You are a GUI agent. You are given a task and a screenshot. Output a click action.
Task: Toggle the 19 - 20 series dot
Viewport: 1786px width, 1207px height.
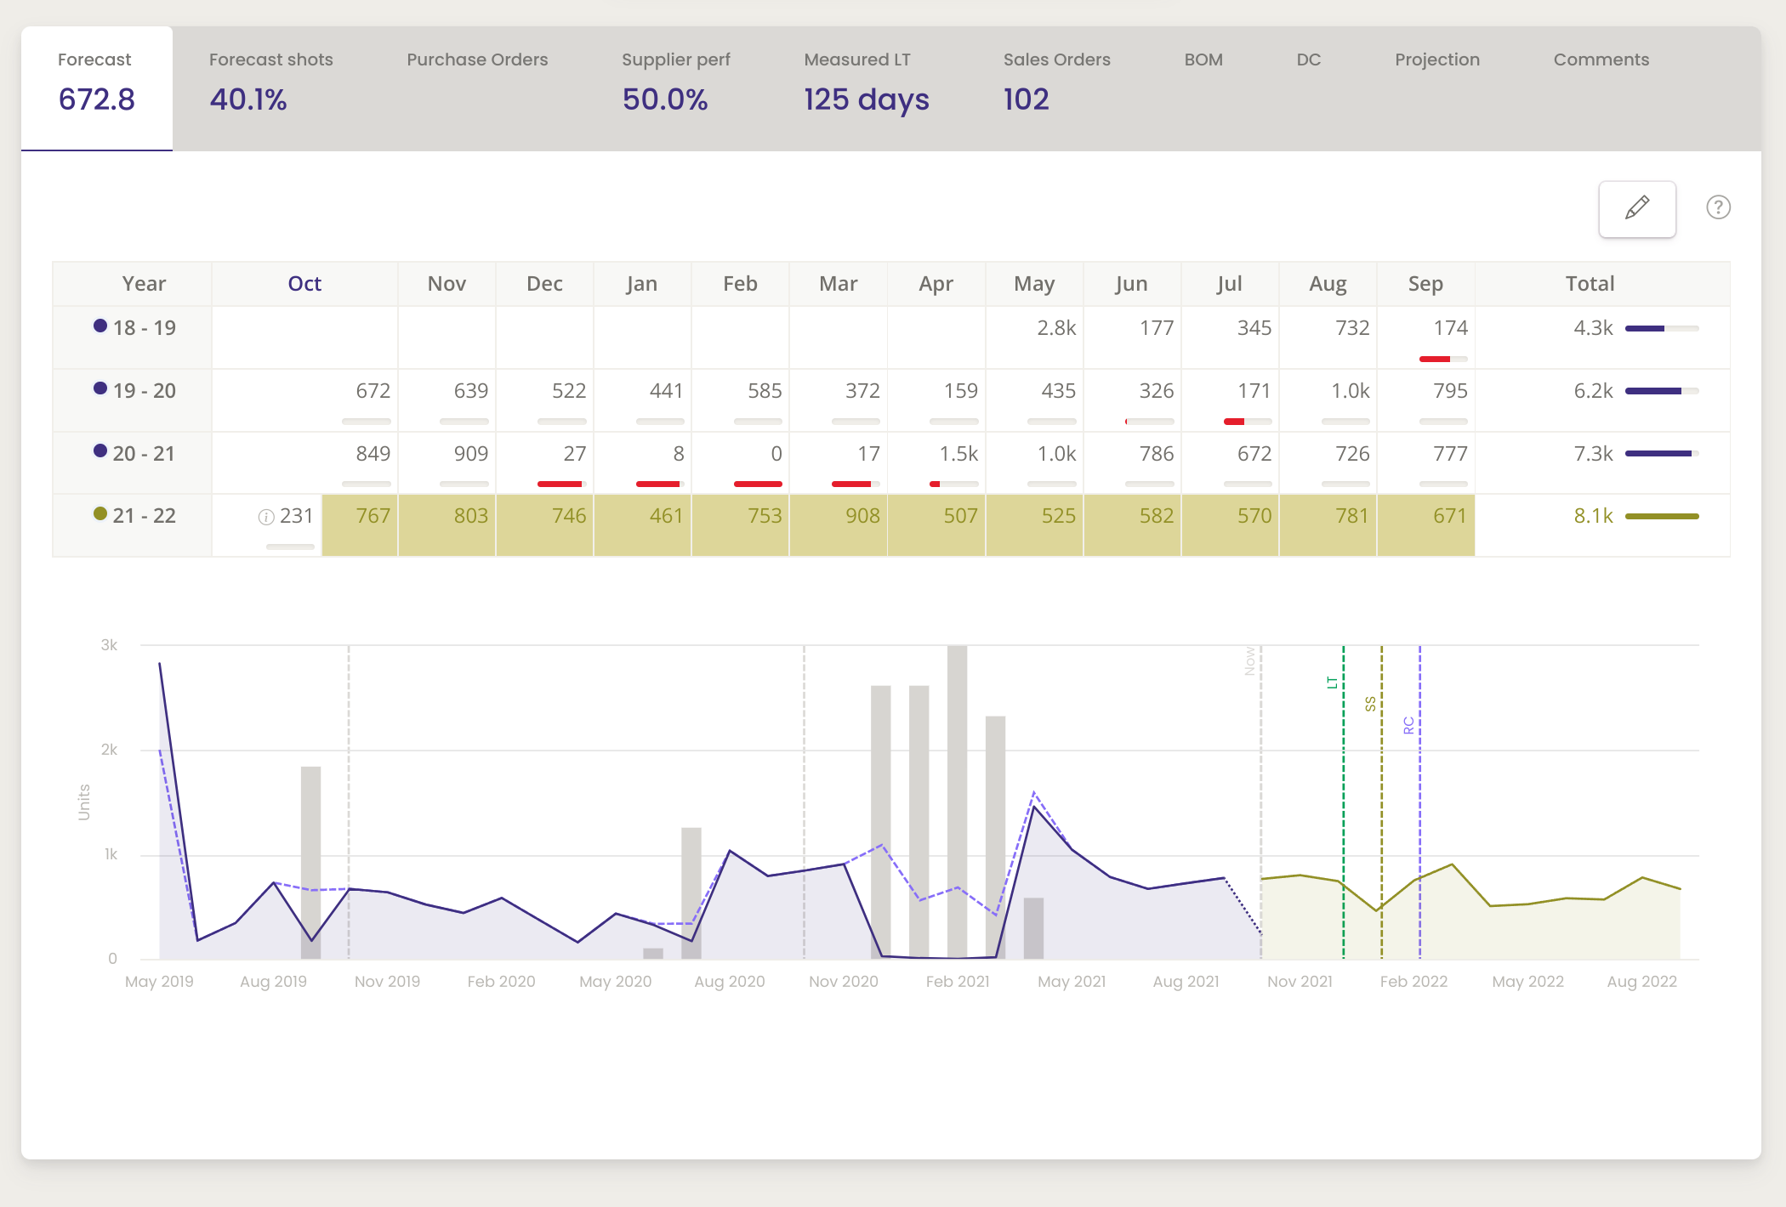(100, 388)
